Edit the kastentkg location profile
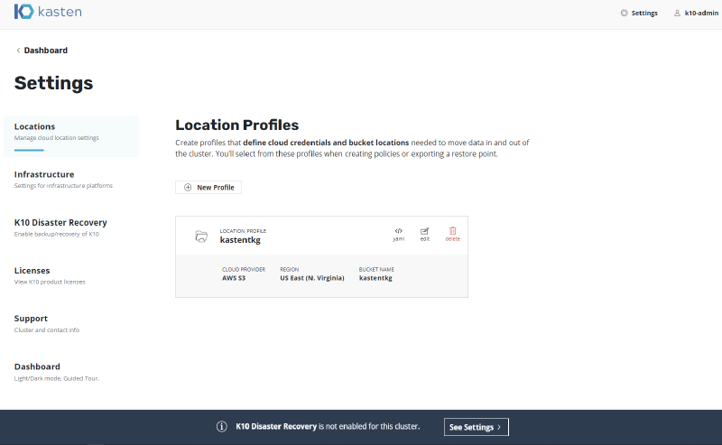 (425, 234)
